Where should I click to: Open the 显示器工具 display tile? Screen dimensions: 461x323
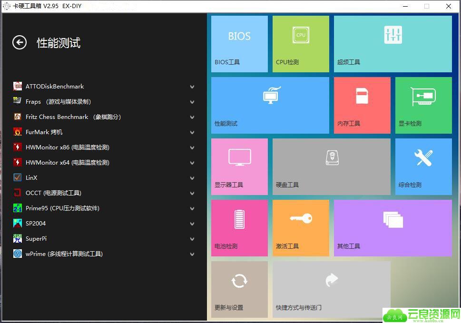[239, 166]
